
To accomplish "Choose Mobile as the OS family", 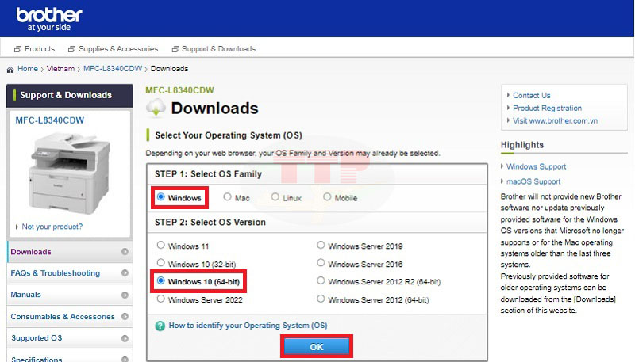I will click(327, 196).
